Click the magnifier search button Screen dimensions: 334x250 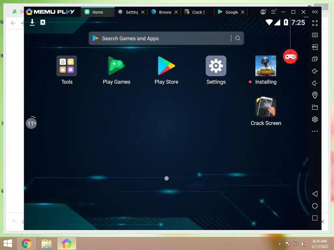click(x=238, y=38)
